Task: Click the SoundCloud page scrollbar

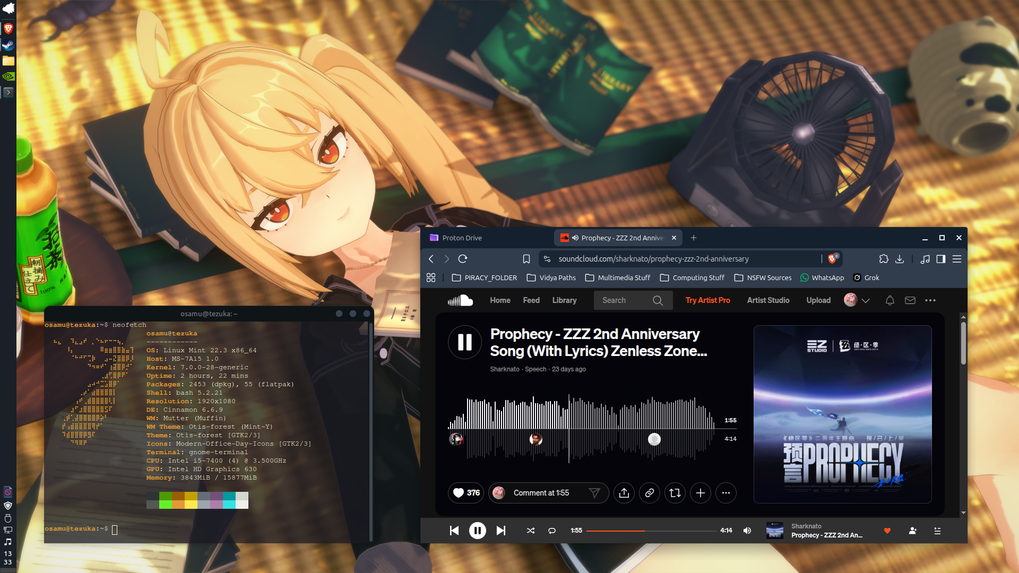Action: 963,343
